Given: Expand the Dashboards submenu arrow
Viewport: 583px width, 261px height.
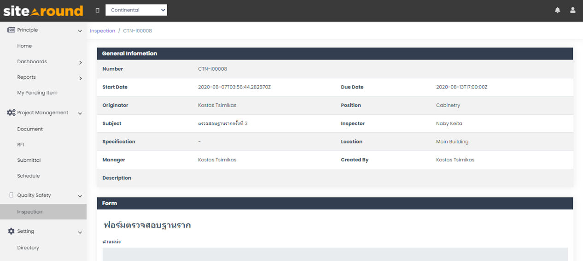Looking at the screenshot, I should [80, 62].
